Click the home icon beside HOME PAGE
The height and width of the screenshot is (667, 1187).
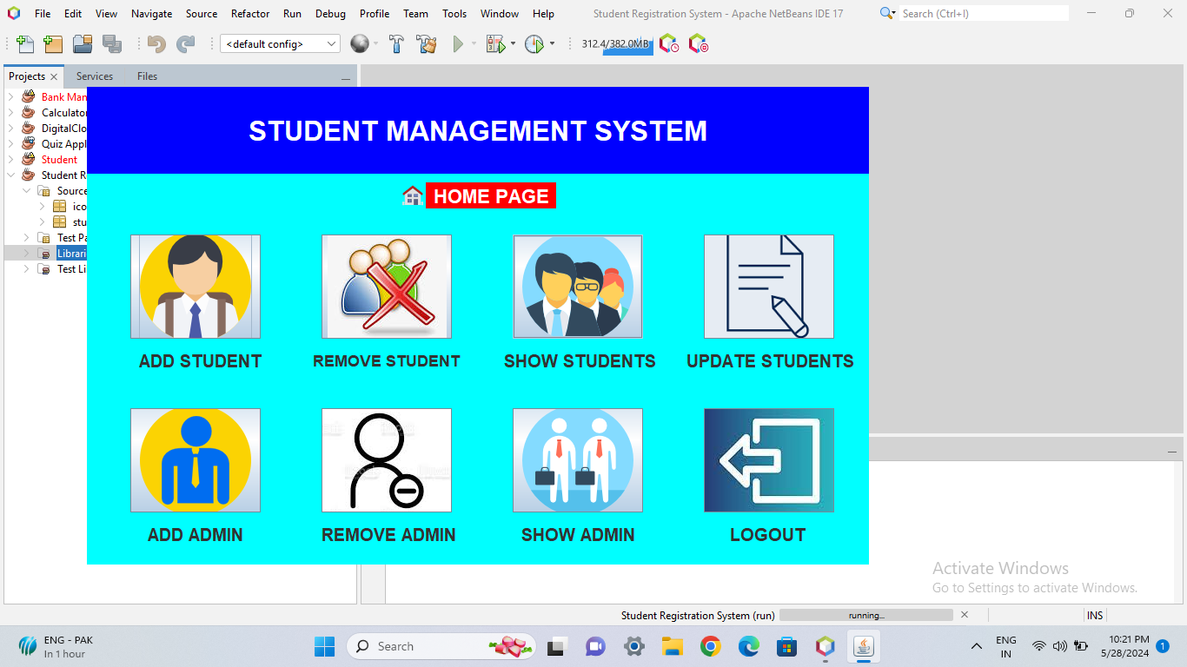pyautogui.click(x=413, y=195)
